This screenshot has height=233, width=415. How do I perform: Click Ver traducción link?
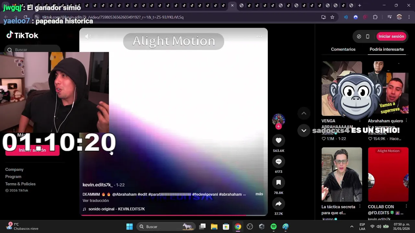click(96, 201)
